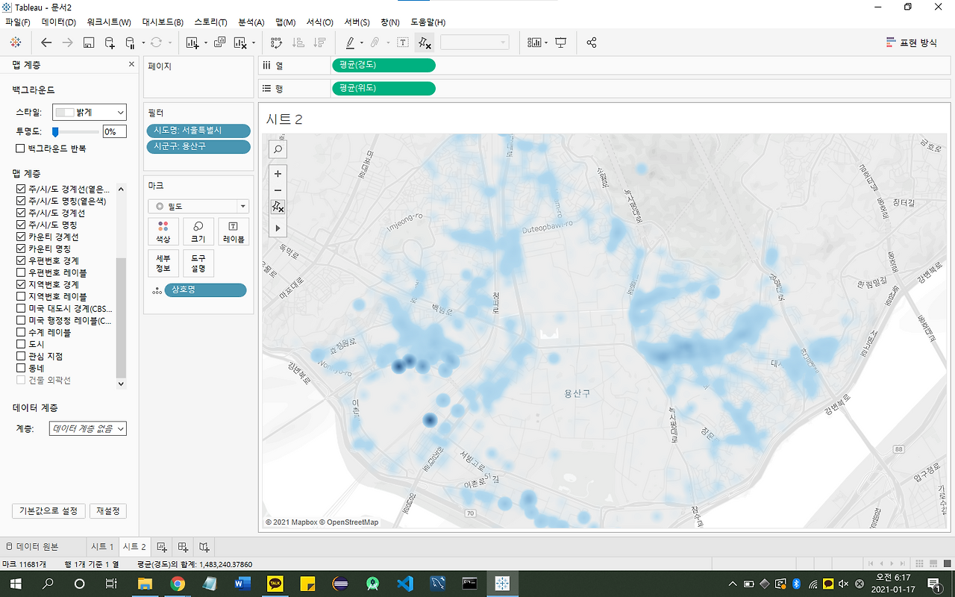Open the pause auto updates dropdown arrow

[143, 43]
